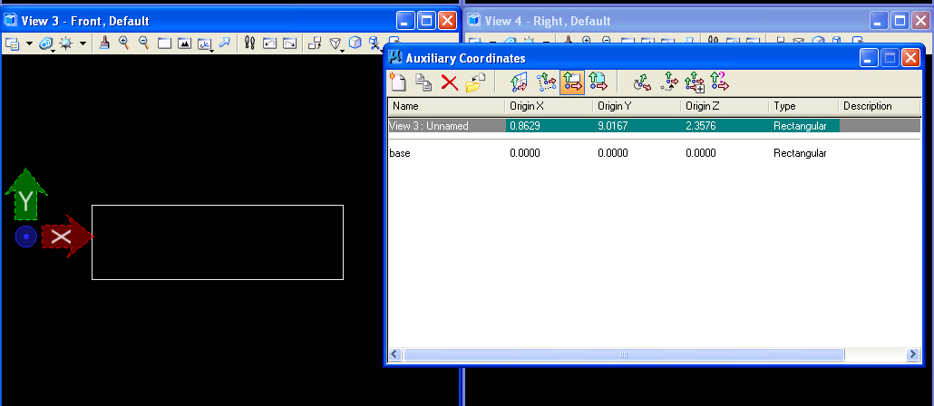Image resolution: width=934 pixels, height=406 pixels.
Task: Click Fit View mountain icon
Action: point(184,43)
